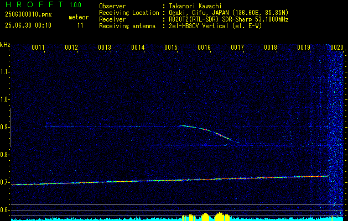Click the 1.0 kHz axis label
This screenshot has width=348, height=221.
(x=4, y=100)
